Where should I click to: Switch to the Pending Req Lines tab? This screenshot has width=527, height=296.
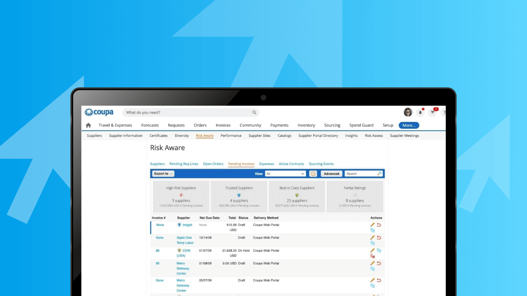pyautogui.click(x=184, y=164)
